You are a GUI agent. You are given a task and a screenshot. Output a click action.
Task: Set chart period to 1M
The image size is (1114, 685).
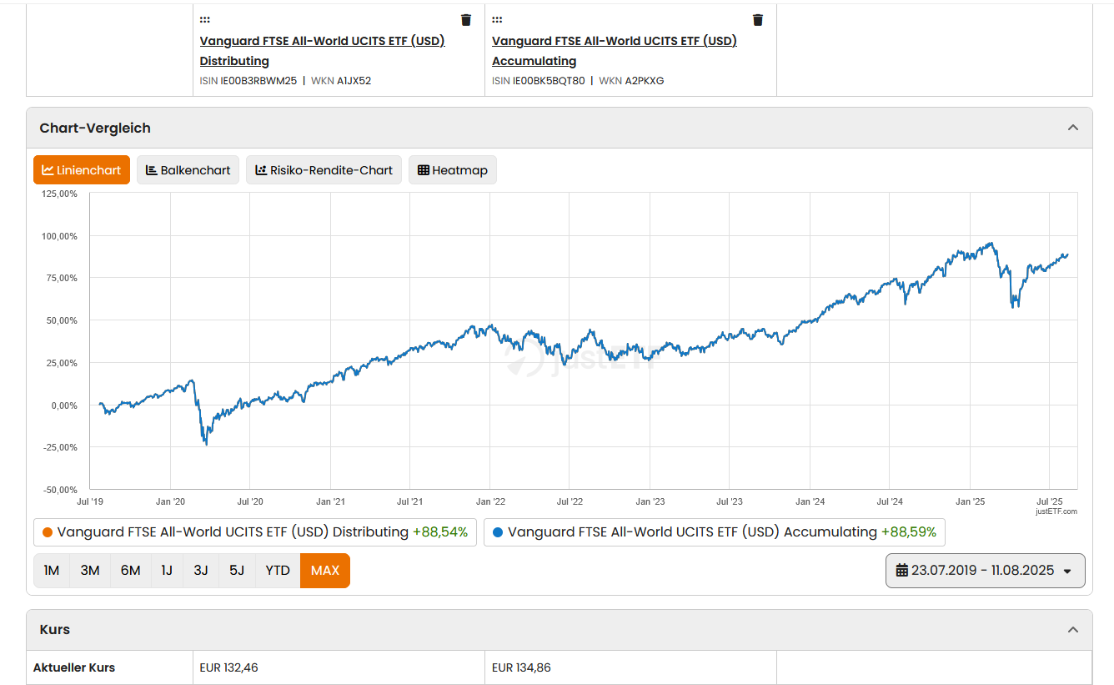(52, 571)
